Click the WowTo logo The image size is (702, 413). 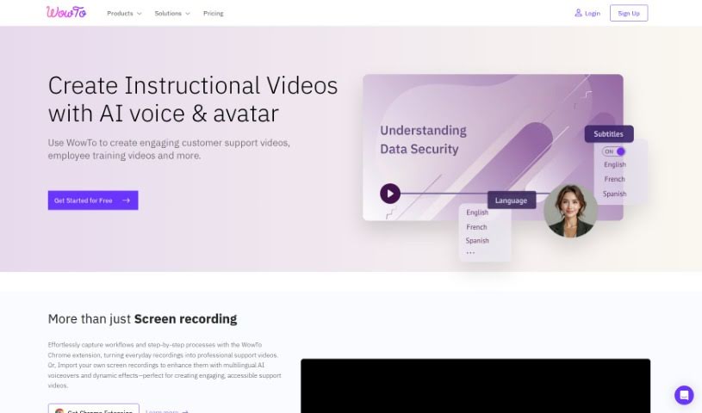66,12
